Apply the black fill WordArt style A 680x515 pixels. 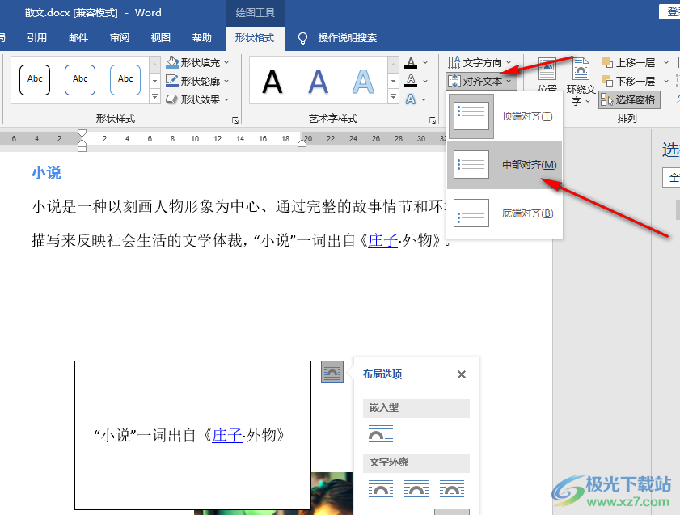272,81
